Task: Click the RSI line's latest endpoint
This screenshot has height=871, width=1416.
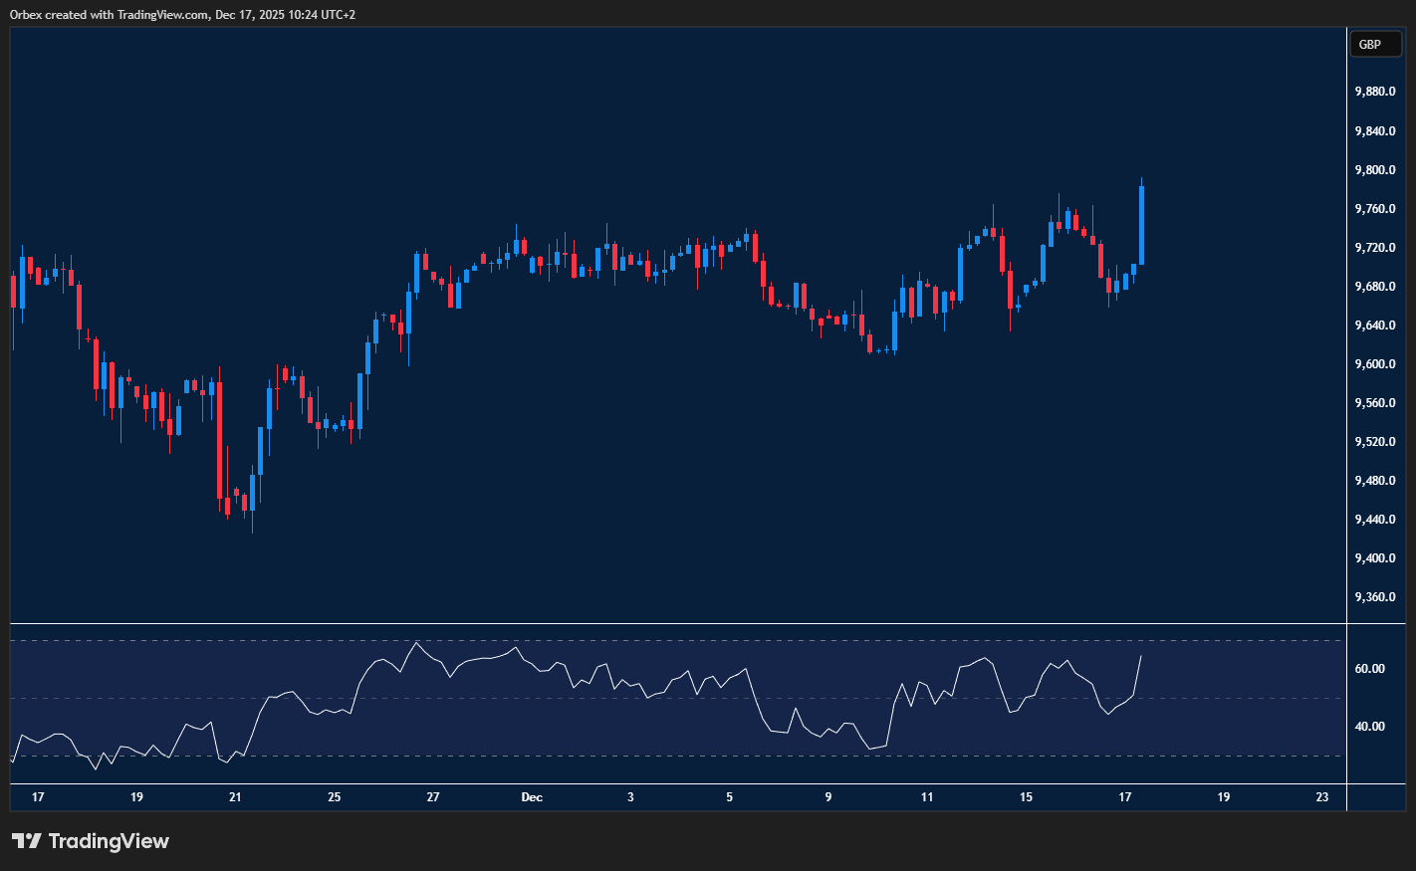Action: [x=1141, y=657]
